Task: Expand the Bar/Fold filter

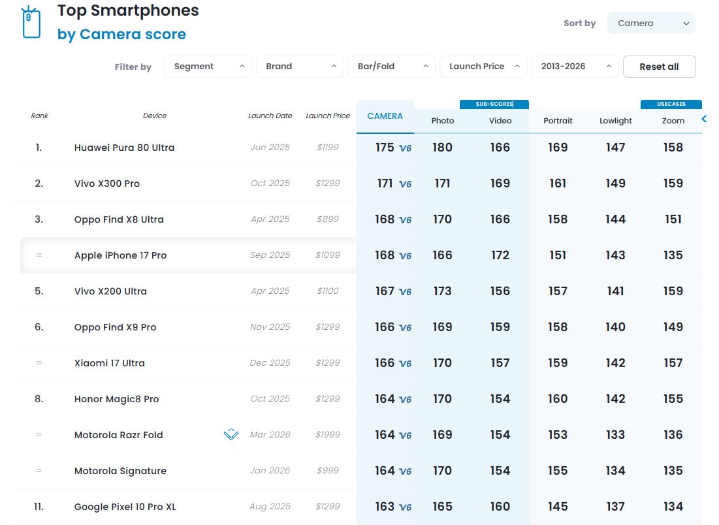Action: tap(391, 67)
